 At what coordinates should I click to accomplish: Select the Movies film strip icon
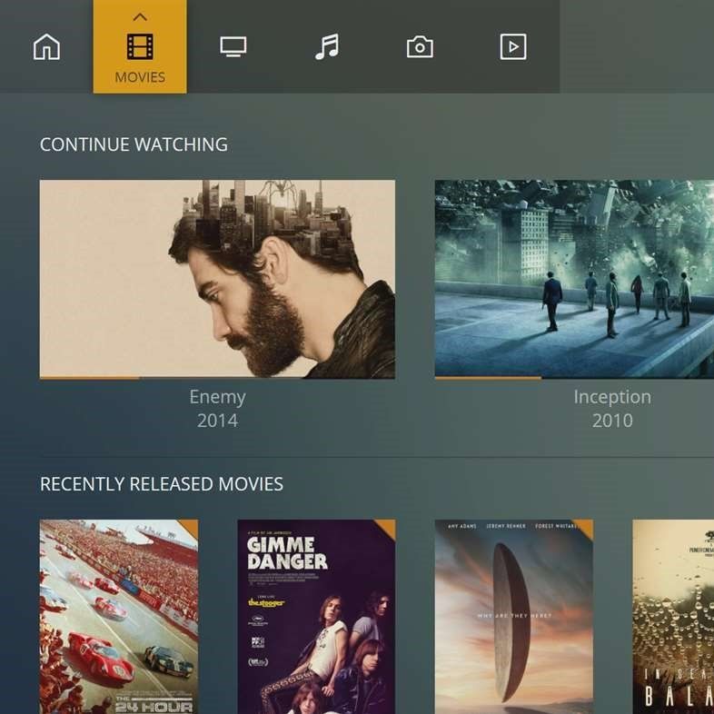click(x=140, y=46)
